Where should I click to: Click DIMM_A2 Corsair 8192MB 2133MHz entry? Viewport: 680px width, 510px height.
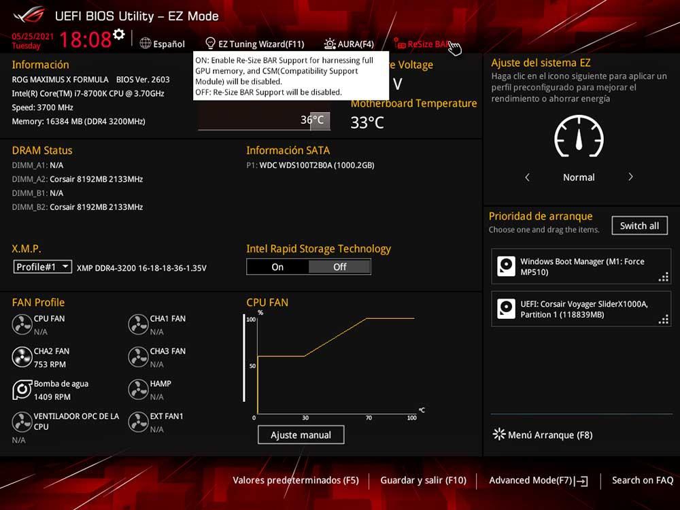point(78,179)
